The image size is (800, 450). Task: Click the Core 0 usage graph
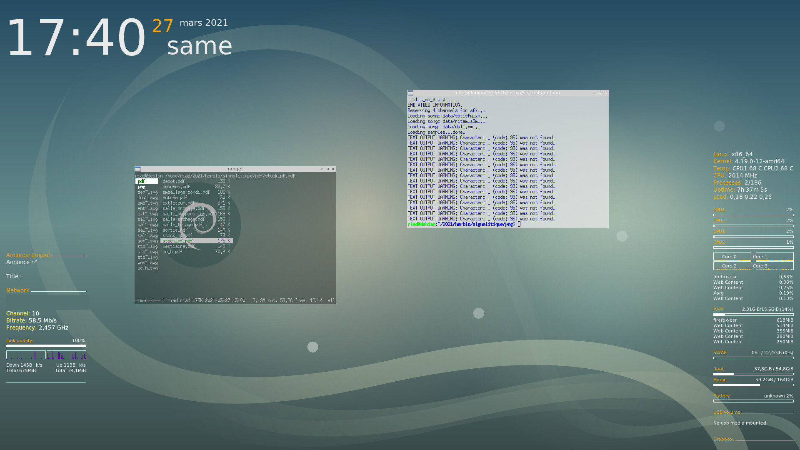tap(732, 257)
